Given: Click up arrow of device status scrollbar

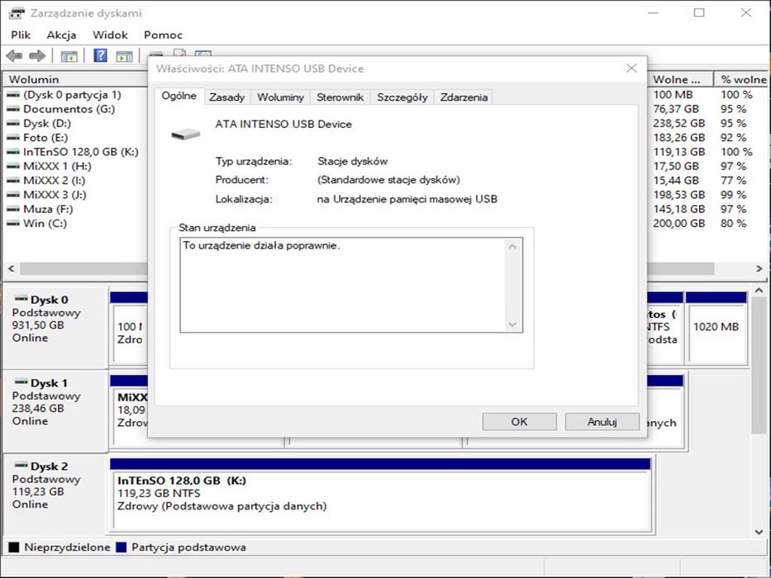Looking at the screenshot, I should [x=512, y=246].
